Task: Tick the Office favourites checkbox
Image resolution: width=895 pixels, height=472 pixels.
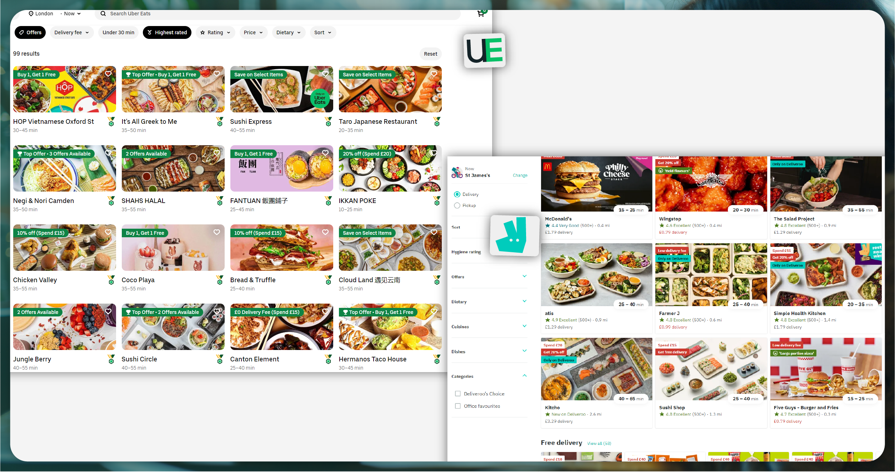Action: 458,406
